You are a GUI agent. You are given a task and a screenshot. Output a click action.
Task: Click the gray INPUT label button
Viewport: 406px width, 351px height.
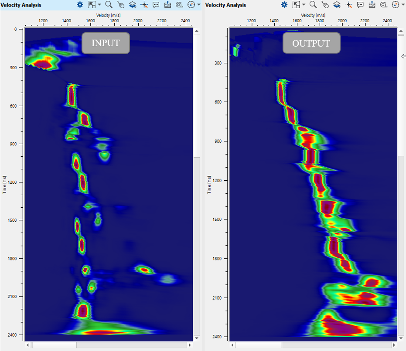106,43
